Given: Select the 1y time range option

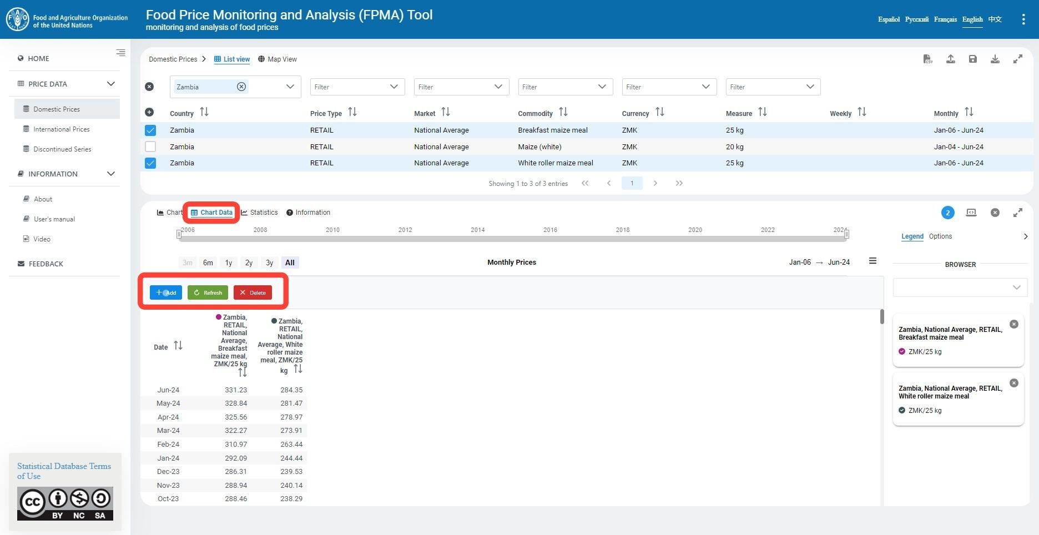Looking at the screenshot, I should [x=229, y=263].
